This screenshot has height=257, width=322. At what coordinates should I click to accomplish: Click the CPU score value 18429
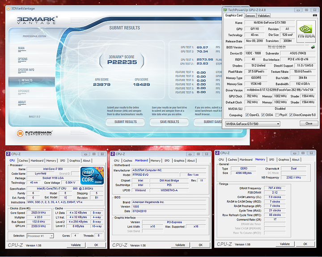click(141, 84)
